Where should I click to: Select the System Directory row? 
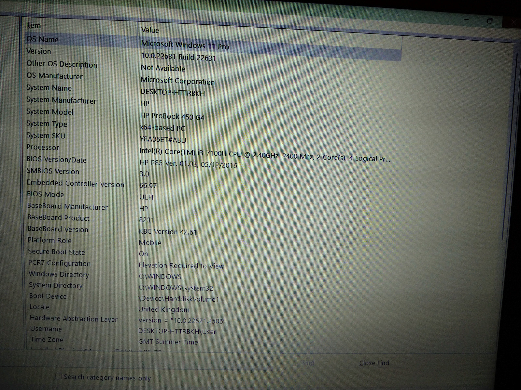point(56,285)
